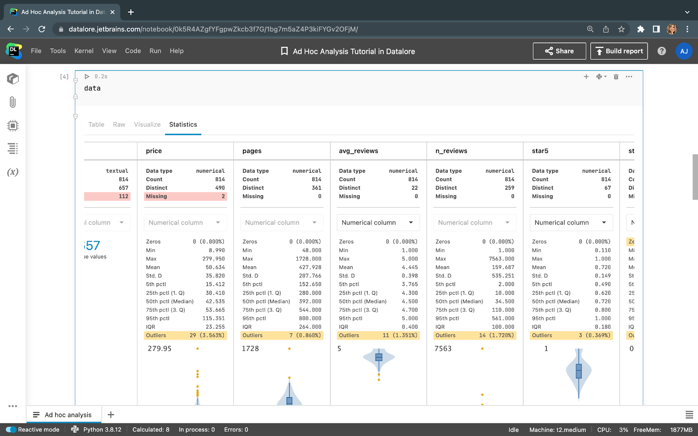Open the browser extensions puzzle icon
The image size is (698, 436).
pyautogui.click(x=640, y=29)
